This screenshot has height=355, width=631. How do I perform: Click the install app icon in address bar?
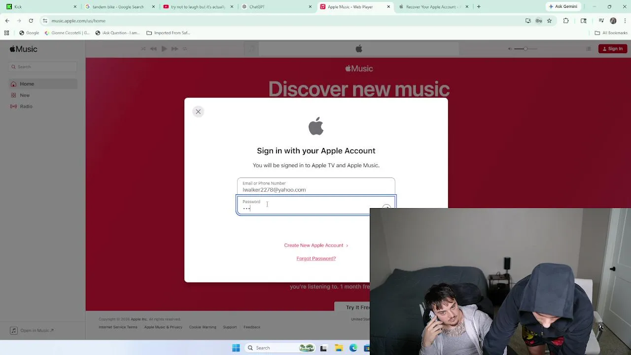[x=528, y=21]
